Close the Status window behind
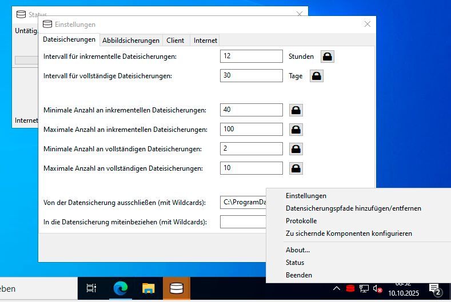 (x=300, y=14)
